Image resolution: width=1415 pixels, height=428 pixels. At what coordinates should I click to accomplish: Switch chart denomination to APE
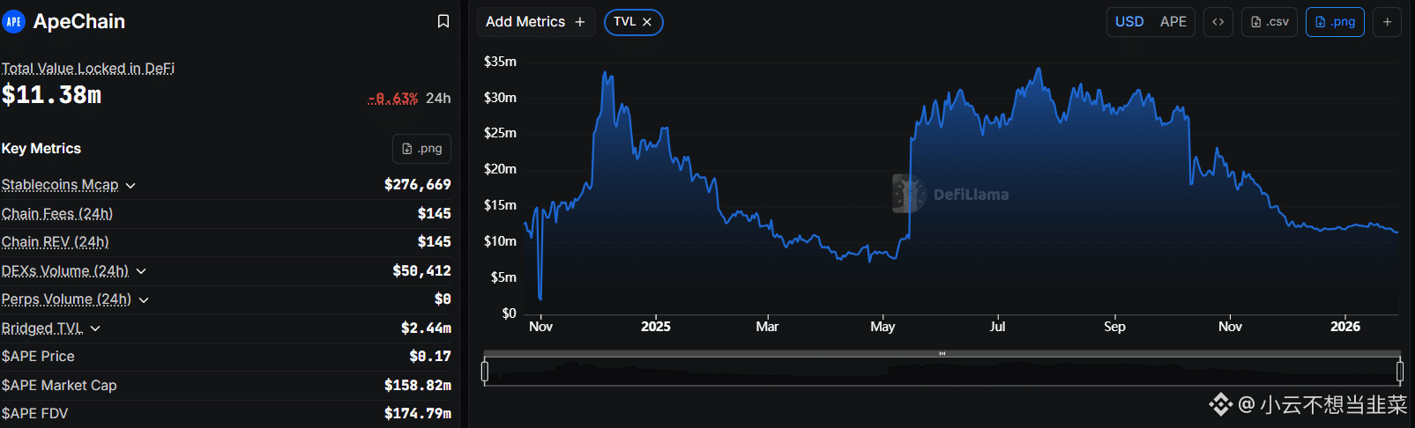[x=1173, y=22]
